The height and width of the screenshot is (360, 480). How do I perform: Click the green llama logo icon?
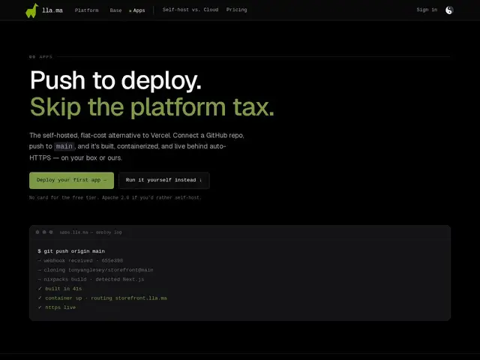click(x=31, y=10)
